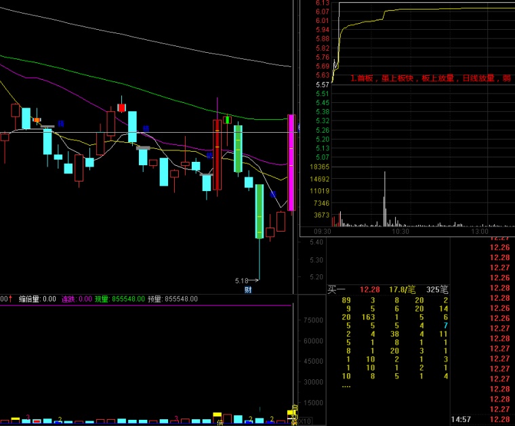The height and width of the screenshot is (426, 515).
Task: Click the 14:57 timestamp in the tick list
Action: coord(462,419)
